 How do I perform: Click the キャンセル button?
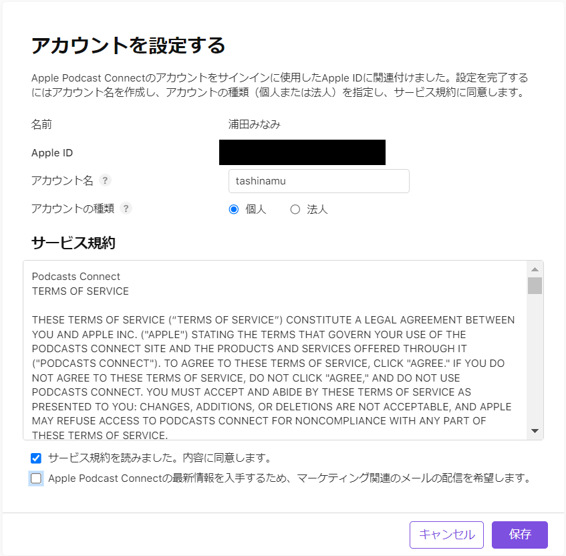(x=446, y=535)
